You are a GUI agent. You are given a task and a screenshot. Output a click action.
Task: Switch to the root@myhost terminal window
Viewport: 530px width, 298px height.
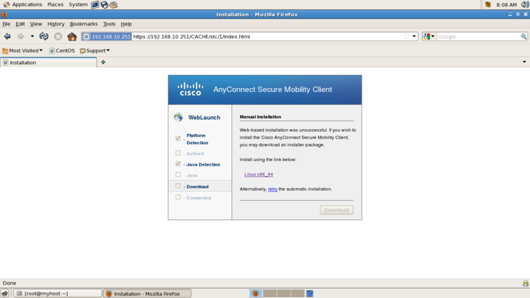(58, 293)
